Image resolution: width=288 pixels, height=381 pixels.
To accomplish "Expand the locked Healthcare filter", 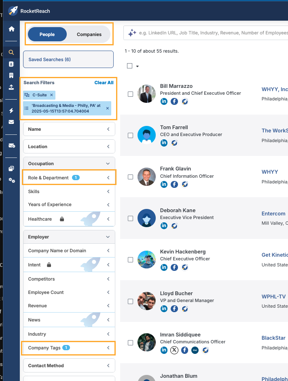I will pos(69,219).
